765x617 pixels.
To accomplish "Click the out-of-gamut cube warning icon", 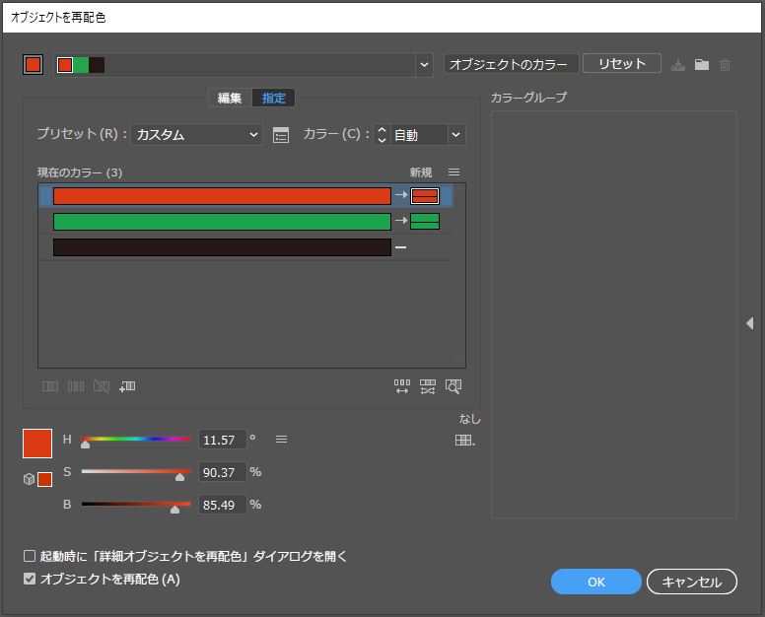I will [x=29, y=479].
